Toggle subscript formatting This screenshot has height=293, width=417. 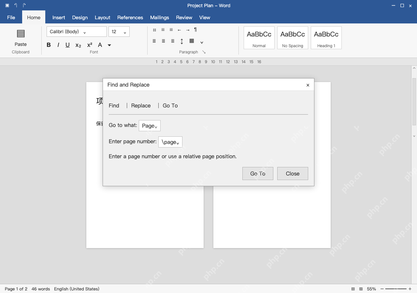[x=78, y=45]
